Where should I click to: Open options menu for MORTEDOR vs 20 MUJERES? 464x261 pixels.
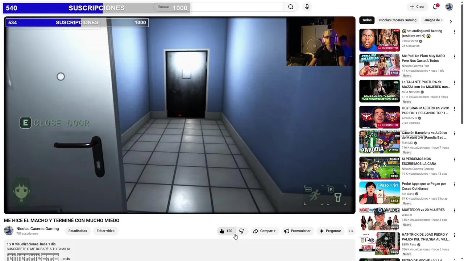(454, 211)
